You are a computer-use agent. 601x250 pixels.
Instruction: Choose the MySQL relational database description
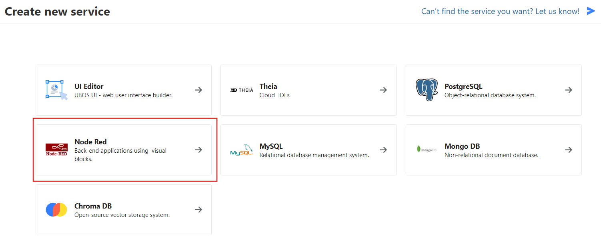[314, 155]
